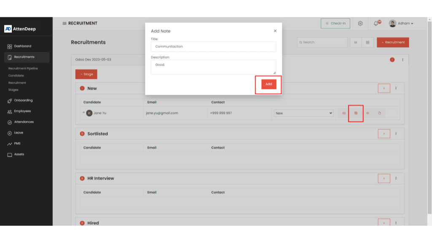This screenshot has height=243, width=432.
Task: Click the Check-In button
Action: coord(335,24)
